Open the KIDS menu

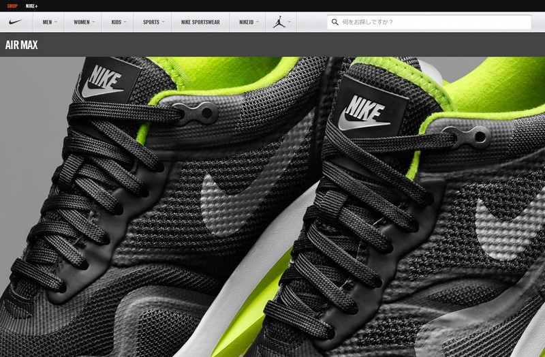(116, 22)
